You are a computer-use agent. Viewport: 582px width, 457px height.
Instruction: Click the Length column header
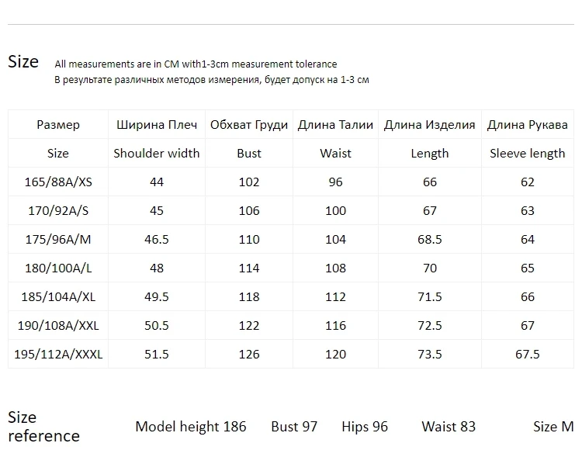click(430, 154)
